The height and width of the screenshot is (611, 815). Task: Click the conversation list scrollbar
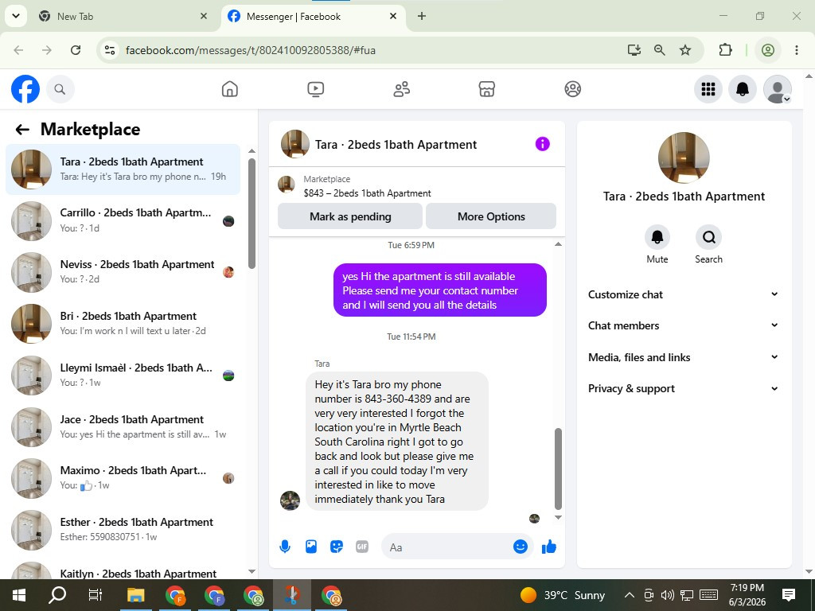(252, 213)
